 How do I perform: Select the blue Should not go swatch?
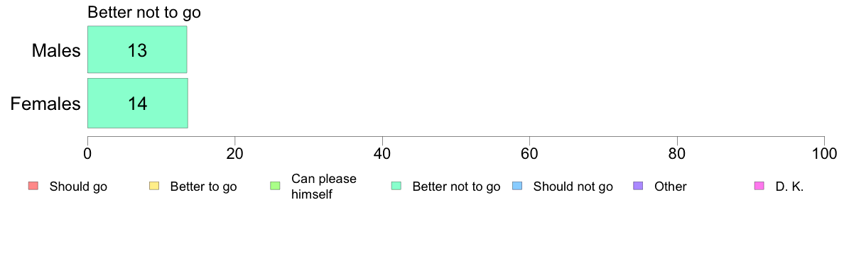[x=516, y=187]
